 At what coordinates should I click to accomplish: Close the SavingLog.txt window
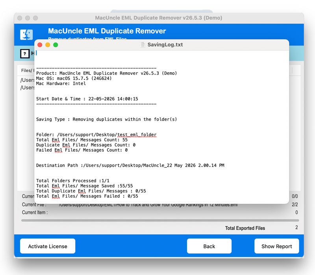click(x=40, y=45)
